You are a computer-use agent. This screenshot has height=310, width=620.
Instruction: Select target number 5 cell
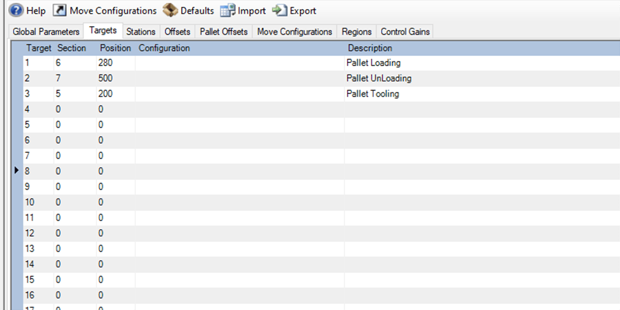(39, 125)
